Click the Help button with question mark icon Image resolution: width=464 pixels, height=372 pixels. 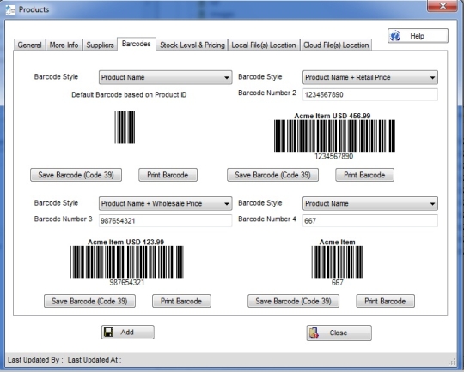click(418, 36)
